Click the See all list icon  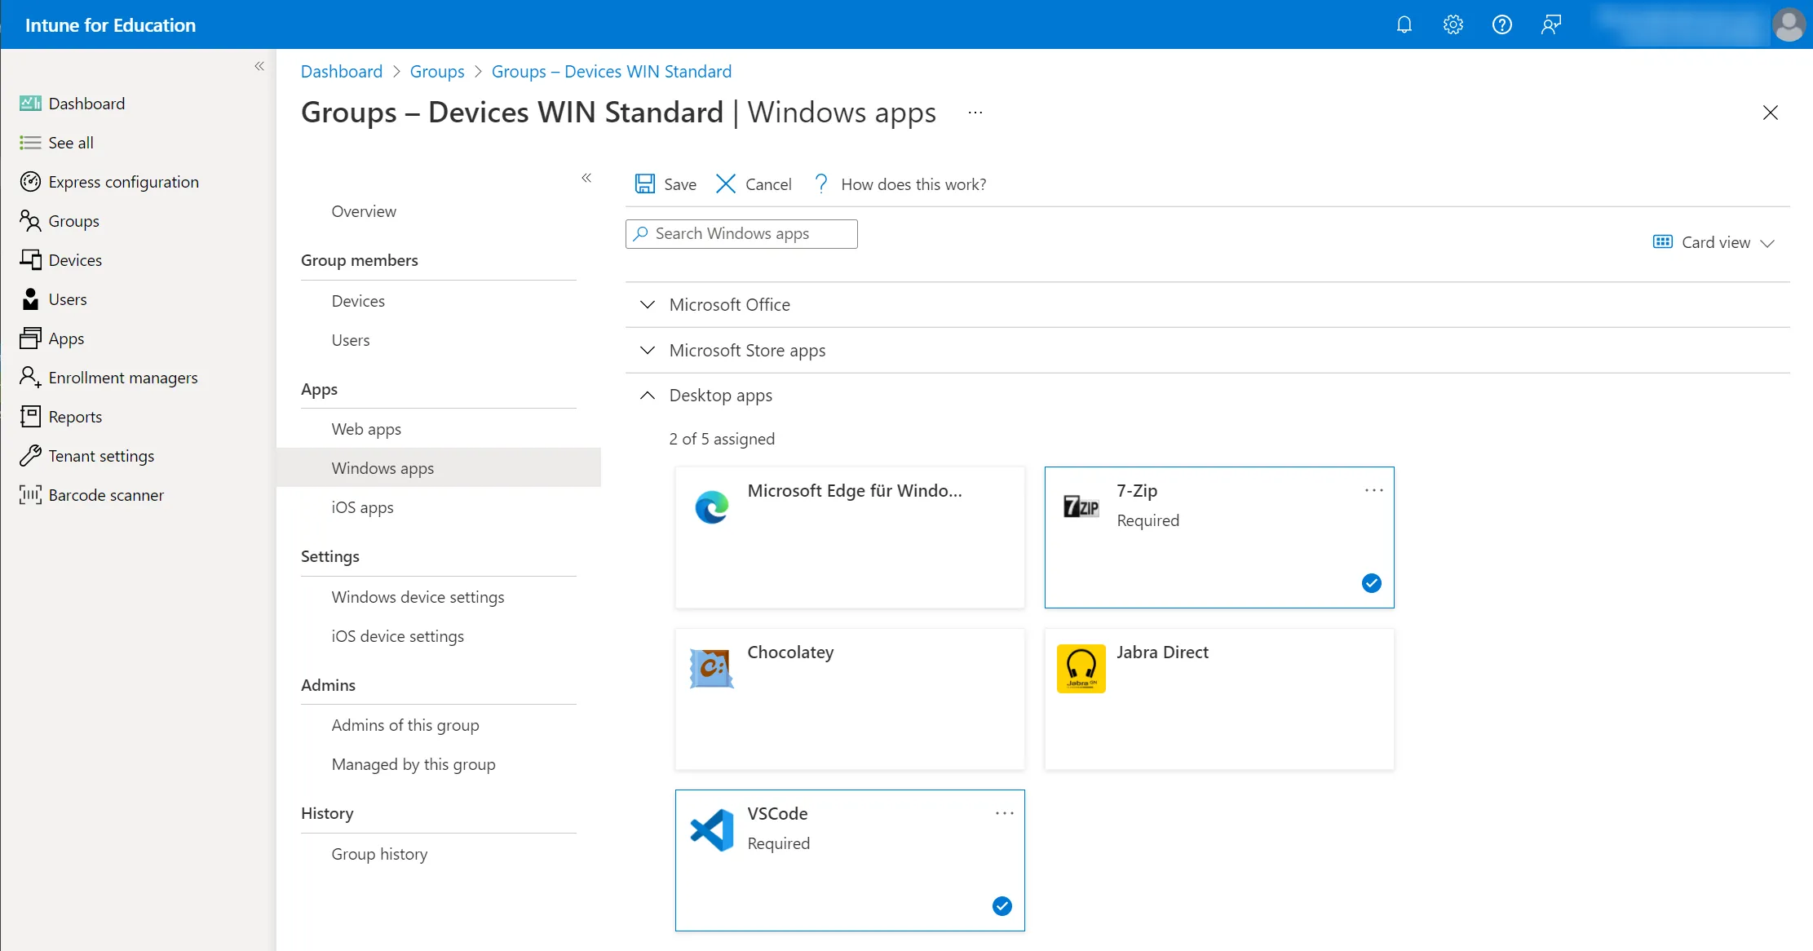click(x=30, y=143)
